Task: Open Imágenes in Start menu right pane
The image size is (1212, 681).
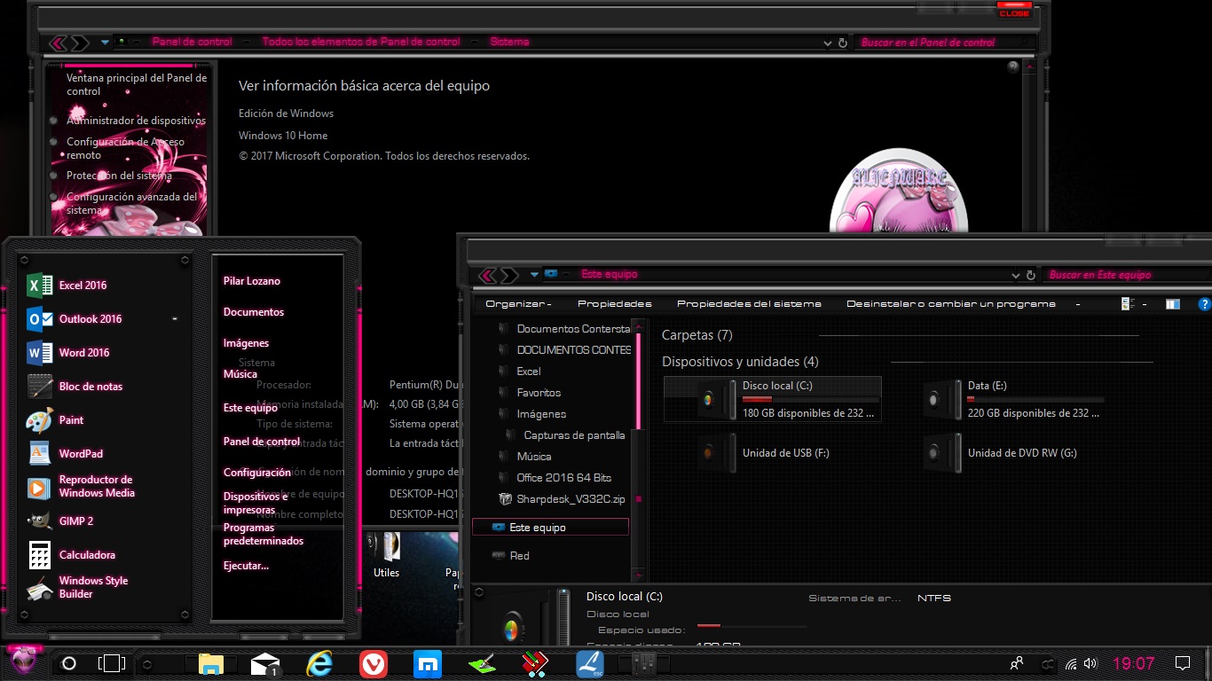Action: tap(246, 343)
